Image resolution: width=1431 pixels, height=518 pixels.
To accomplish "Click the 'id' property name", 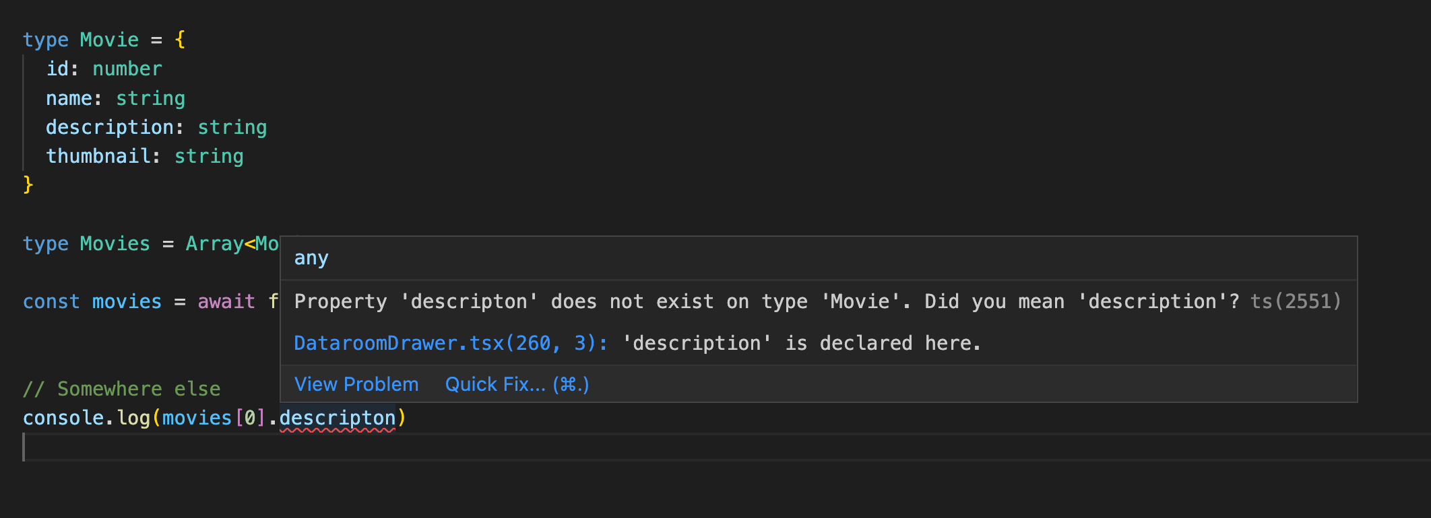I will [57, 69].
